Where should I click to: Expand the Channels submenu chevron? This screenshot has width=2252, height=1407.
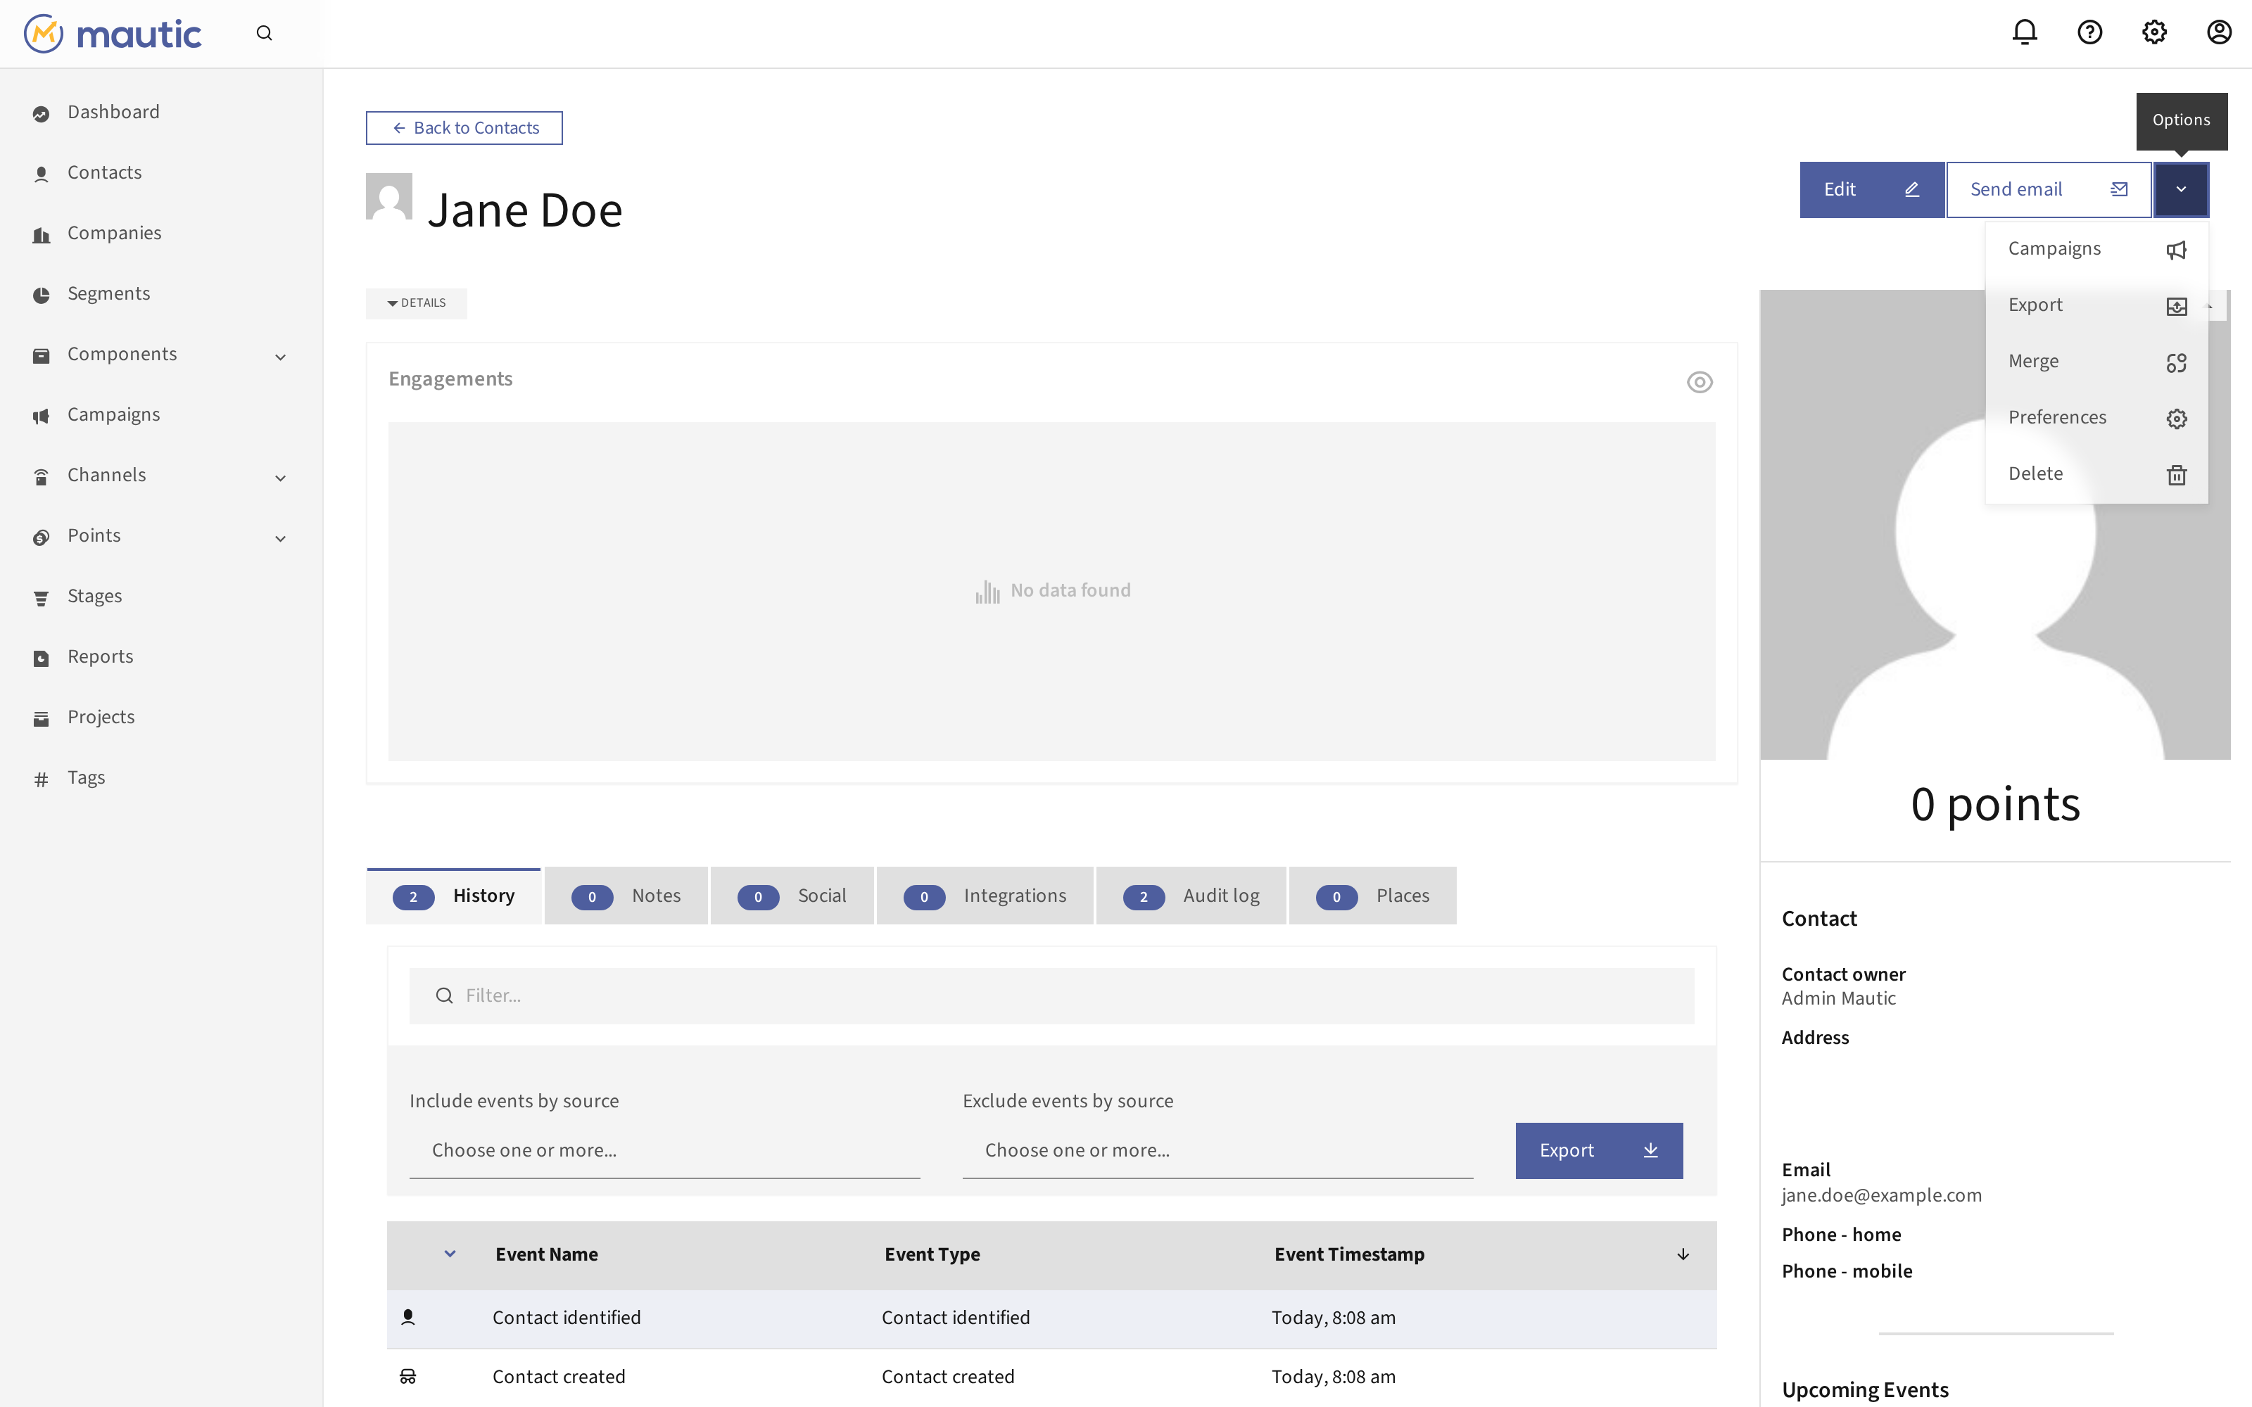[280, 478]
